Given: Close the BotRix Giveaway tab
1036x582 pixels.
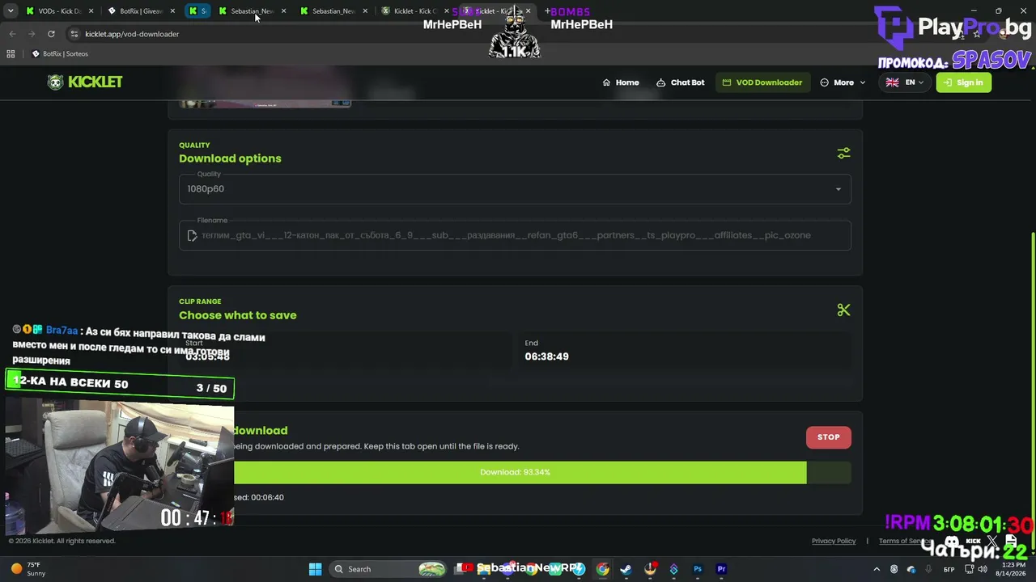Looking at the screenshot, I should point(172,11).
